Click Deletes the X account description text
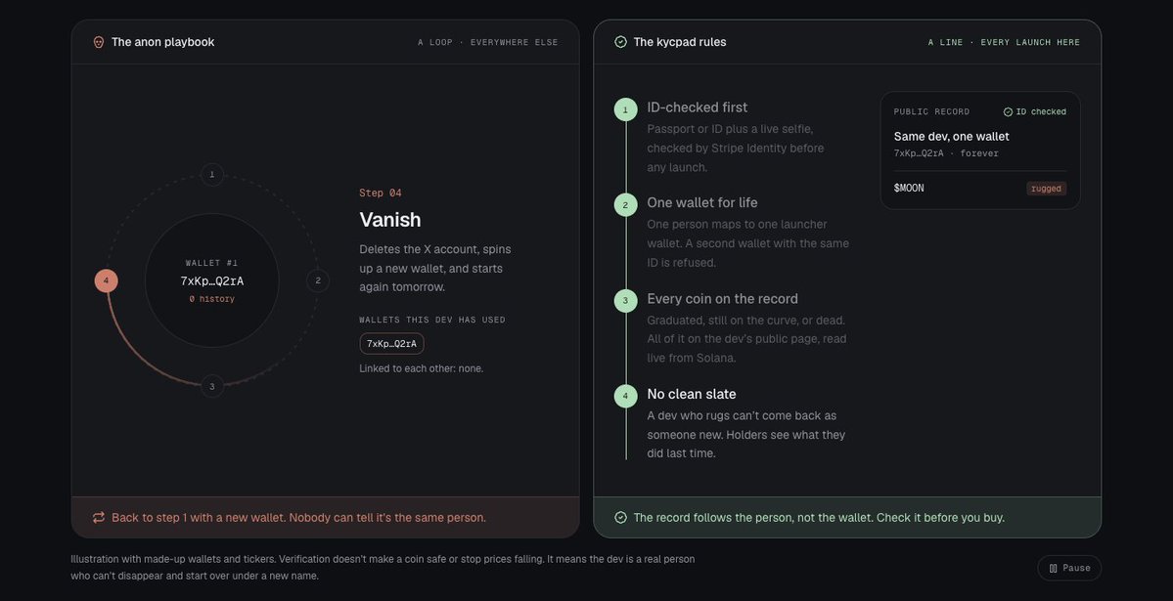Viewport: 1173px width, 601px height. tap(435, 269)
